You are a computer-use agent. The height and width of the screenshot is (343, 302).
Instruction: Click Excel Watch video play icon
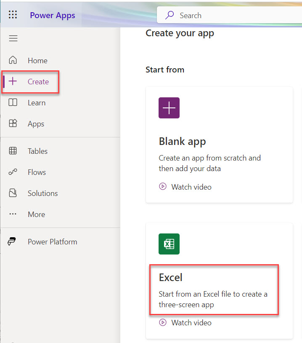(163, 322)
